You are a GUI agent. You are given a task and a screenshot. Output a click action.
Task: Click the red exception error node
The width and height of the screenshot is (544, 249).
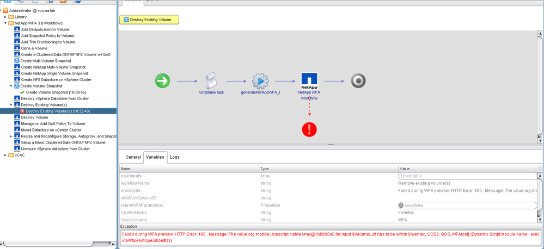coord(309,129)
